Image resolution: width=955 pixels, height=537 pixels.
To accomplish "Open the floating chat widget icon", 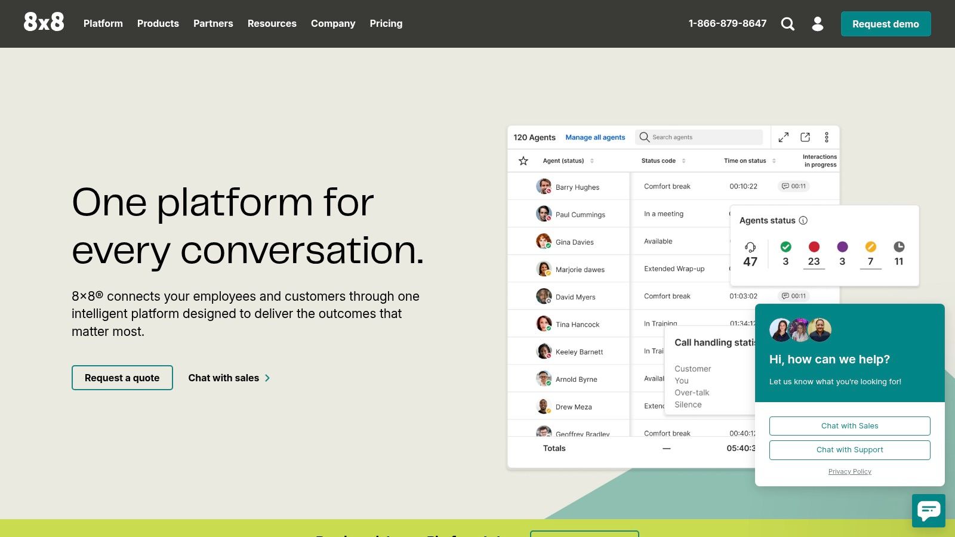I will tap(929, 511).
